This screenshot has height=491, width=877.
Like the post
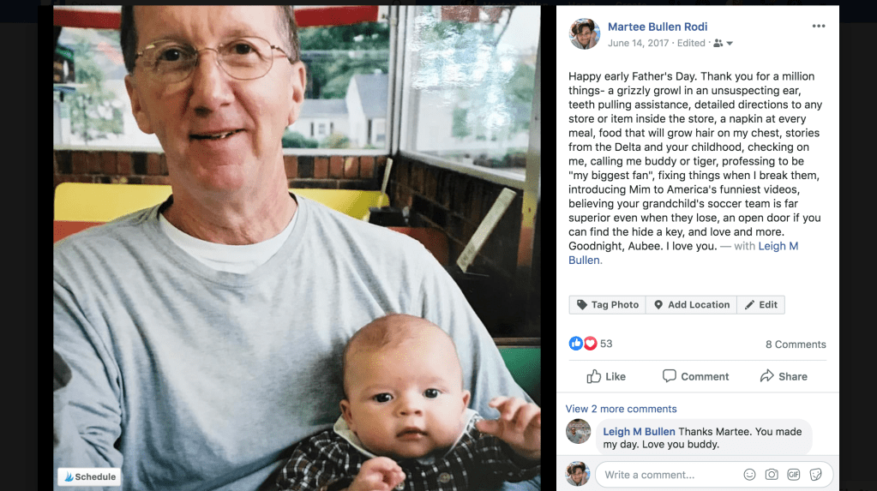coord(606,376)
